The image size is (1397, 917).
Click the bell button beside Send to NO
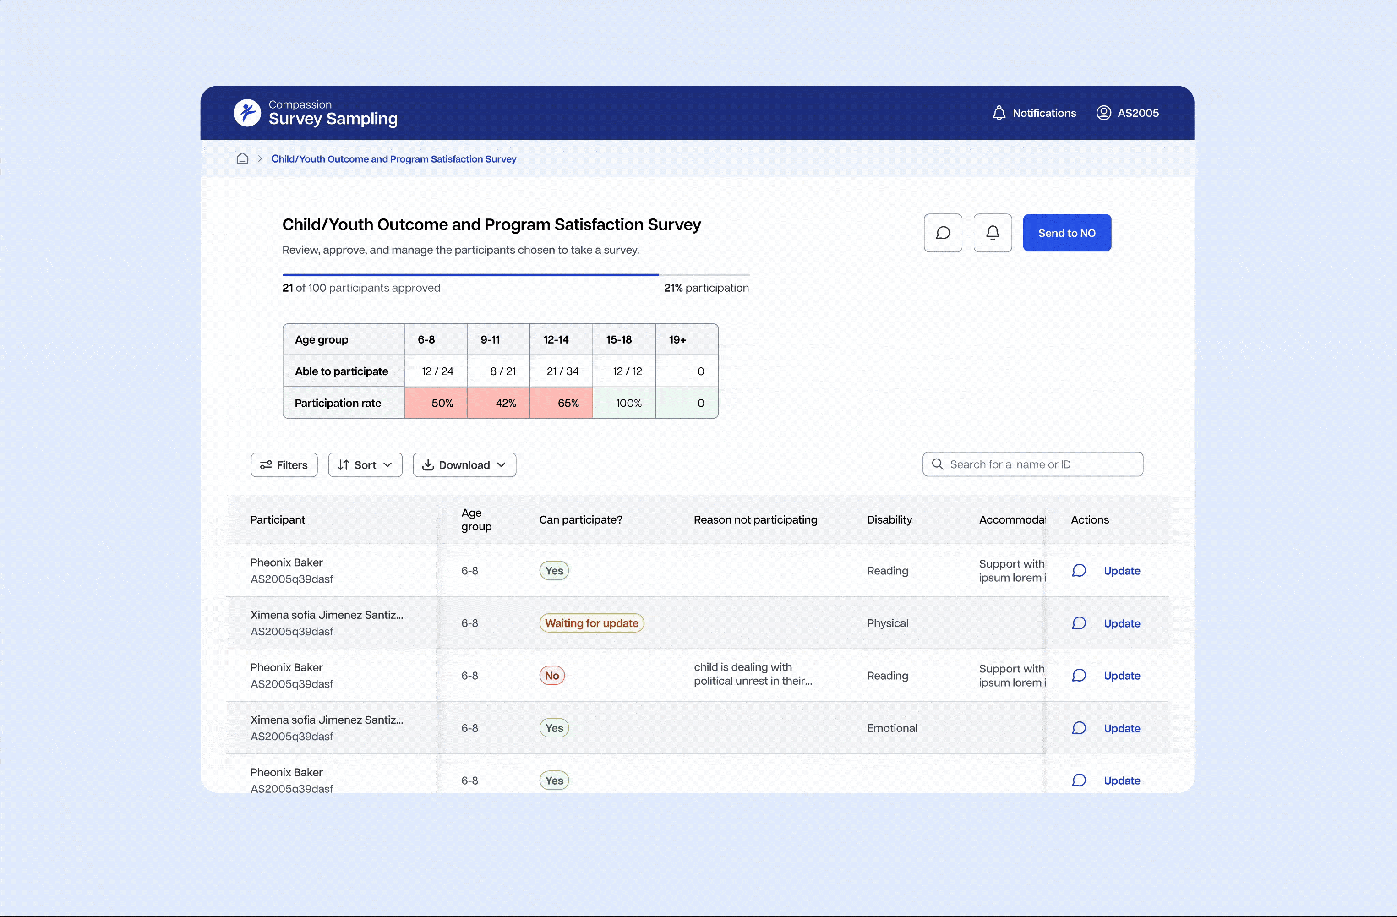tap(993, 233)
